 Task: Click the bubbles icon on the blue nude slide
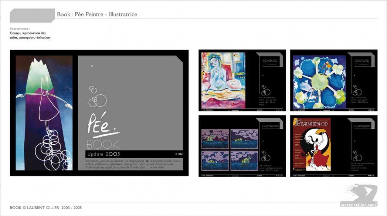click(266, 91)
